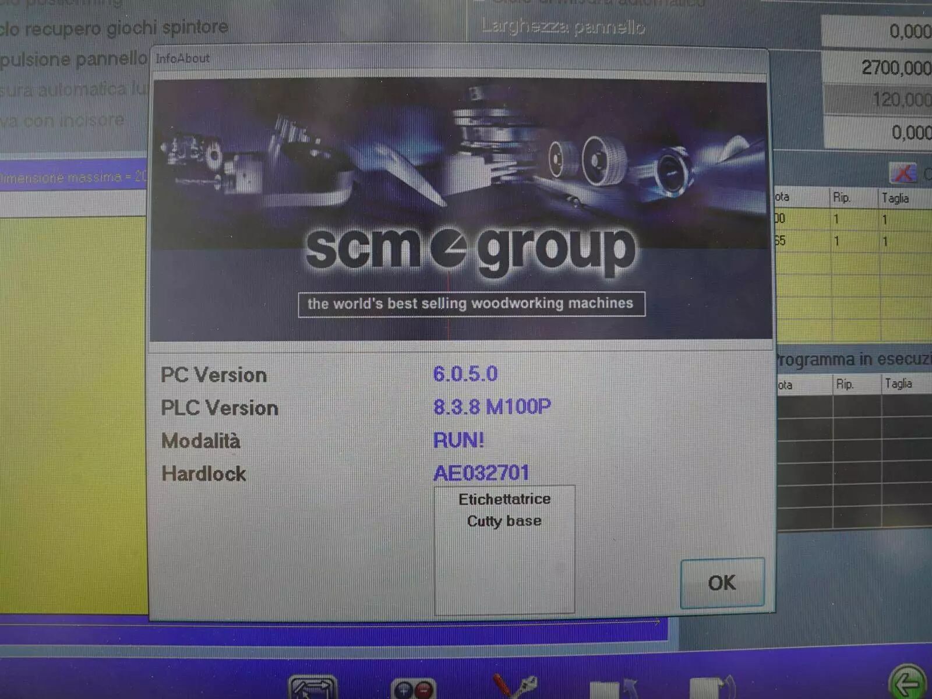Click the Etichettatrice Cutty base options box
This screenshot has width=932, height=699.
point(504,549)
